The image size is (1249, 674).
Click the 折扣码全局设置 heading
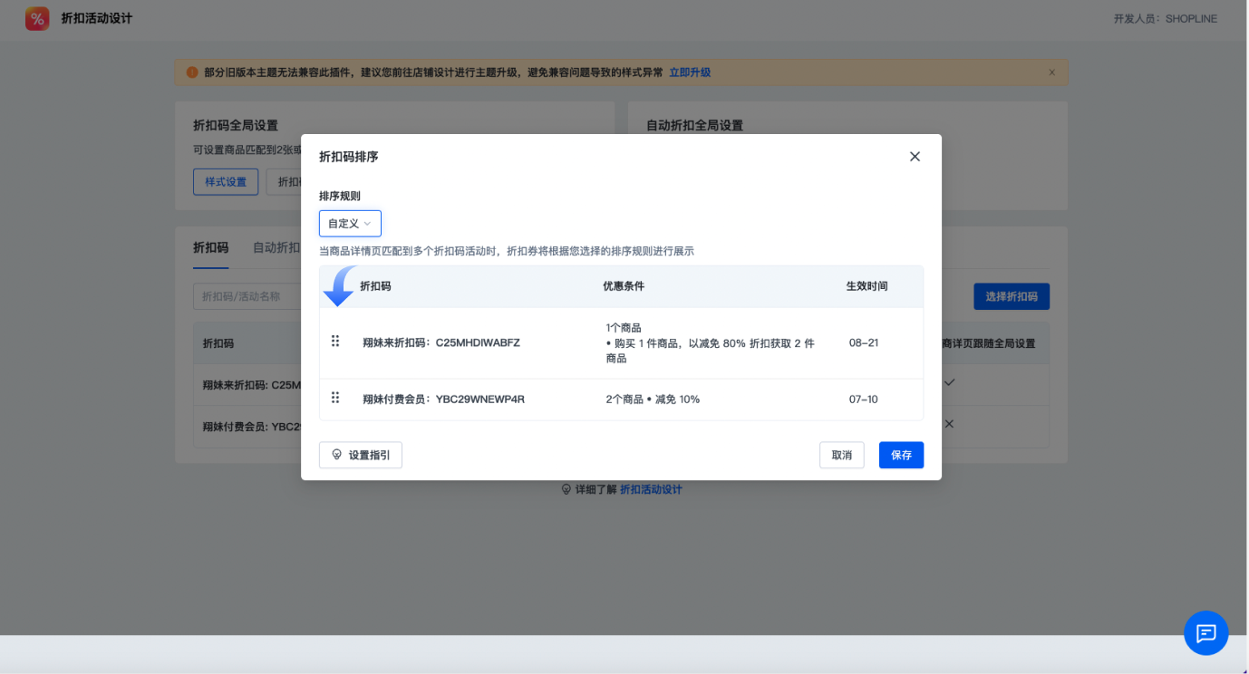click(x=236, y=125)
